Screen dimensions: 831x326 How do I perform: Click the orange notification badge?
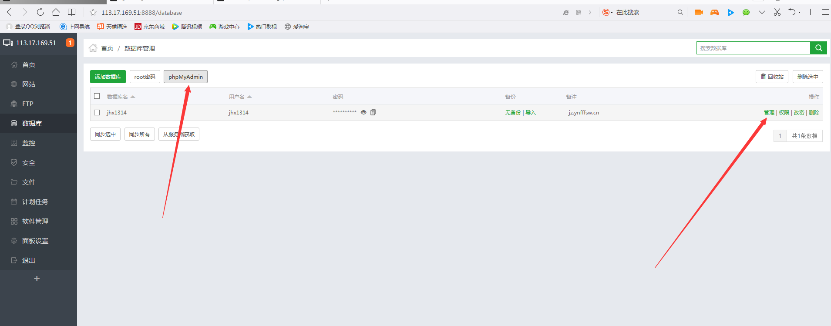tap(70, 43)
